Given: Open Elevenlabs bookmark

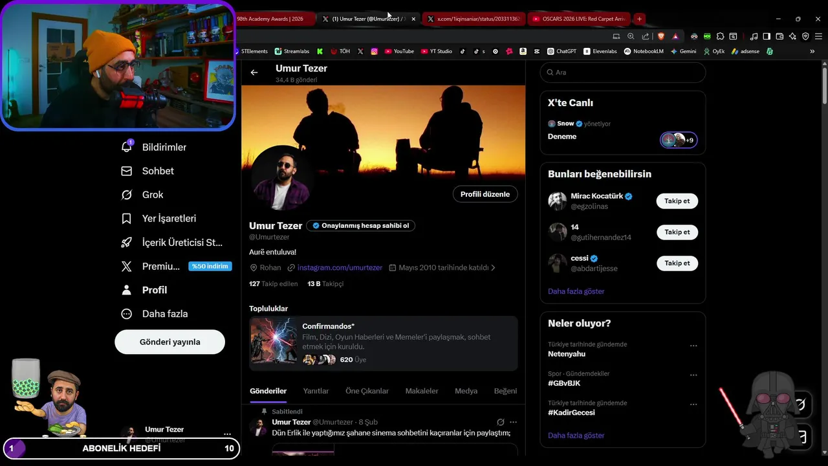Looking at the screenshot, I should tap(600, 51).
